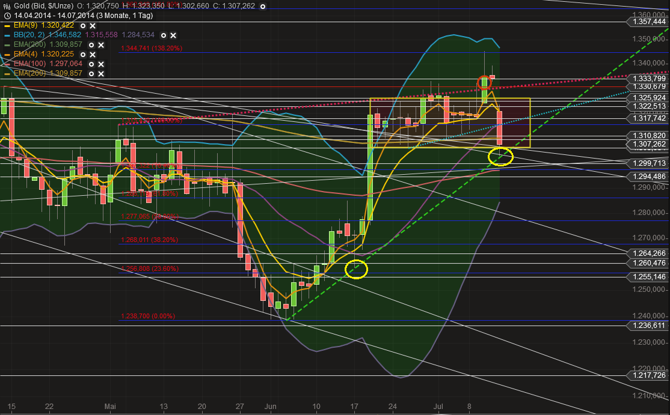Viewport: 670px width, 415px height.
Task: Delete the EMA(100) indicator using its X
Action: [x=101, y=64]
